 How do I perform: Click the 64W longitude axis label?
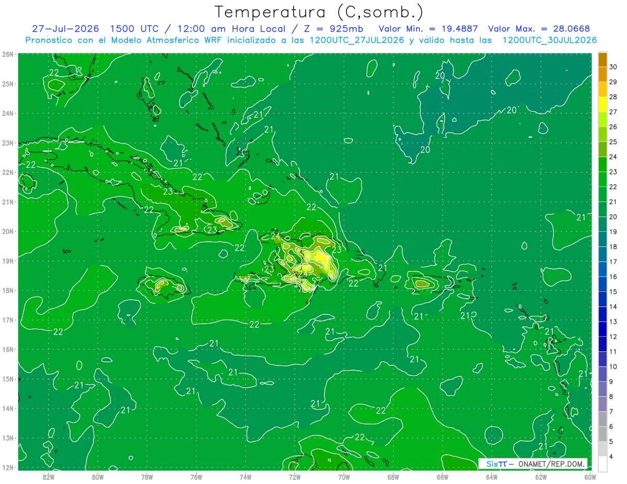[492, 477]
